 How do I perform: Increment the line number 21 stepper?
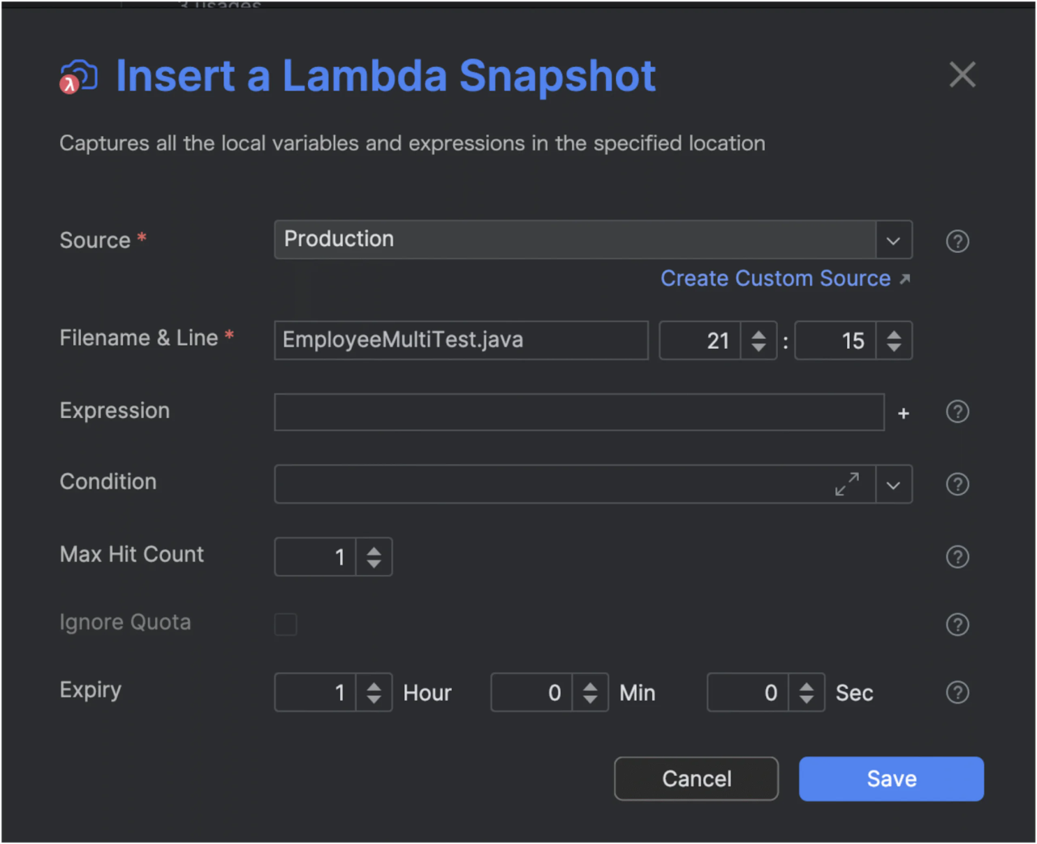click(759, 335)
